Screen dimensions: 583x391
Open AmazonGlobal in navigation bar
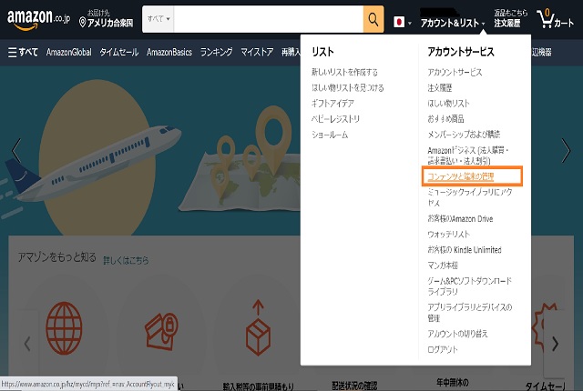tap(69, 53)
